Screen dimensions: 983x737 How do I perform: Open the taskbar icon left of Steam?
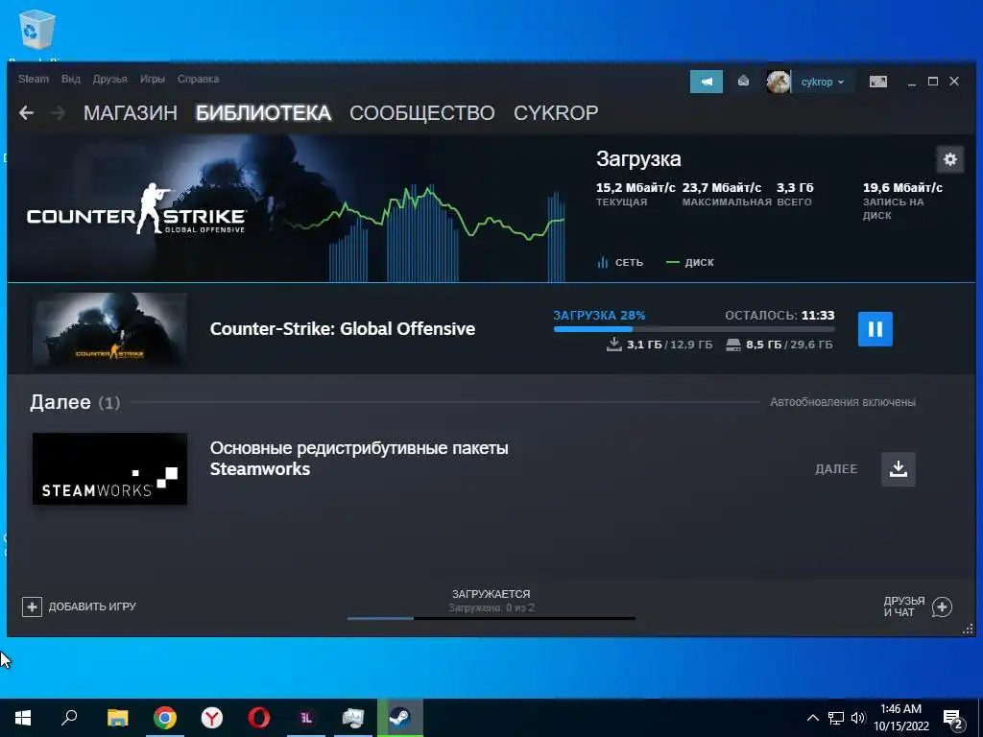pos(353,718)
